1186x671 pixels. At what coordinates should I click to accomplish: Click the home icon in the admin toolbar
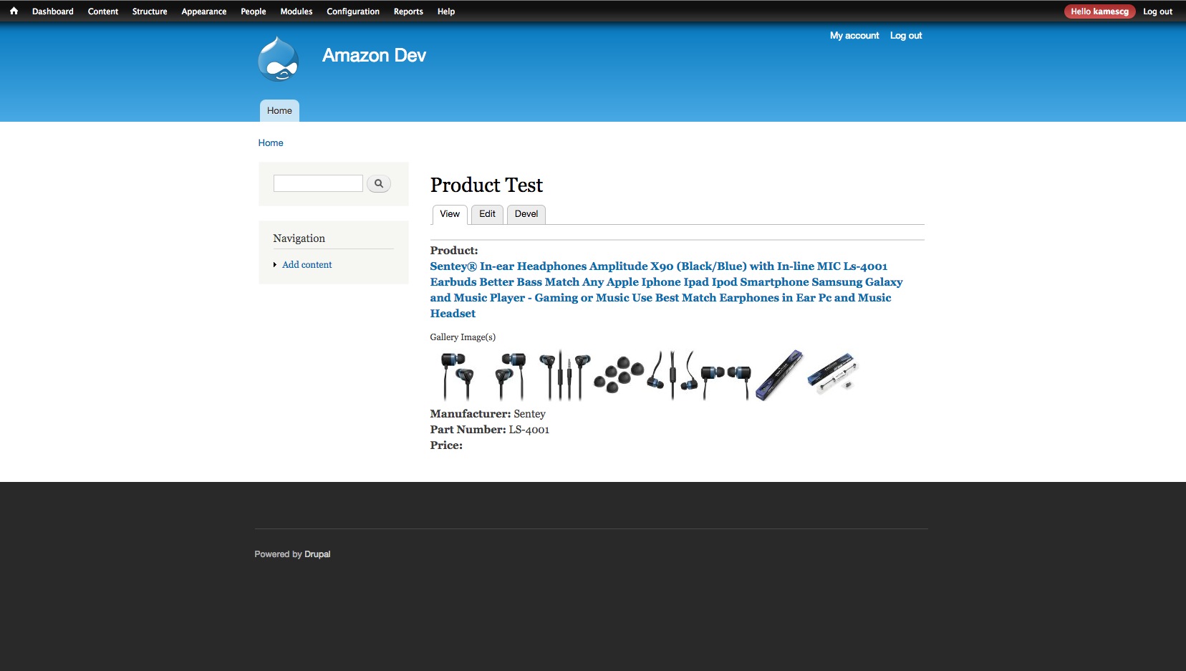click(x=14, y=11)
